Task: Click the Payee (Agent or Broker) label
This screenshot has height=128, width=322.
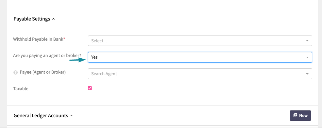Action: 43,72
